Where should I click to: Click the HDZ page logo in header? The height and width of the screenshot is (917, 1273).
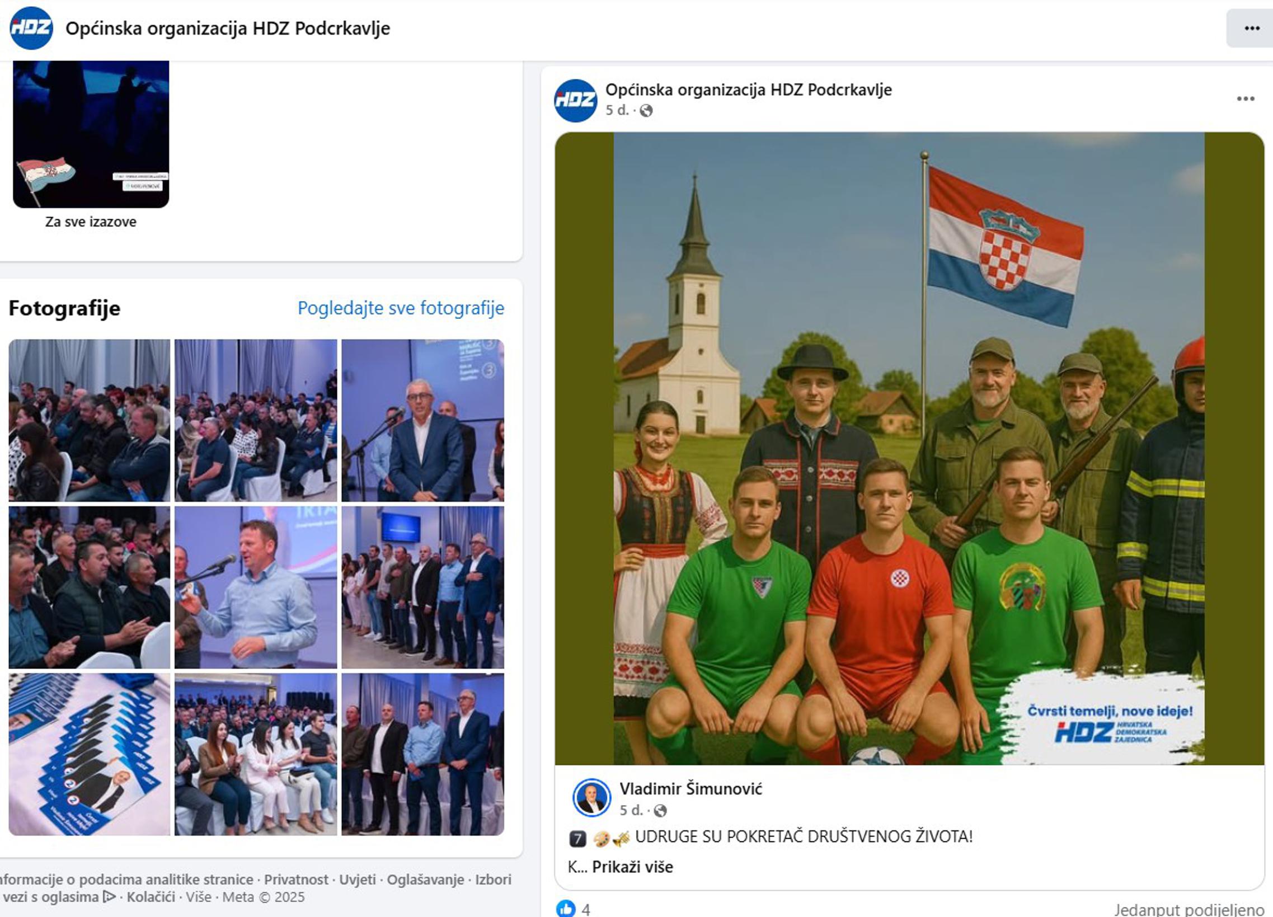(31, 28)
